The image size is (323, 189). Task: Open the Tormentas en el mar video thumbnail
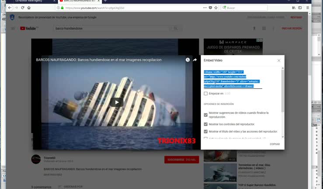point(220,172)
